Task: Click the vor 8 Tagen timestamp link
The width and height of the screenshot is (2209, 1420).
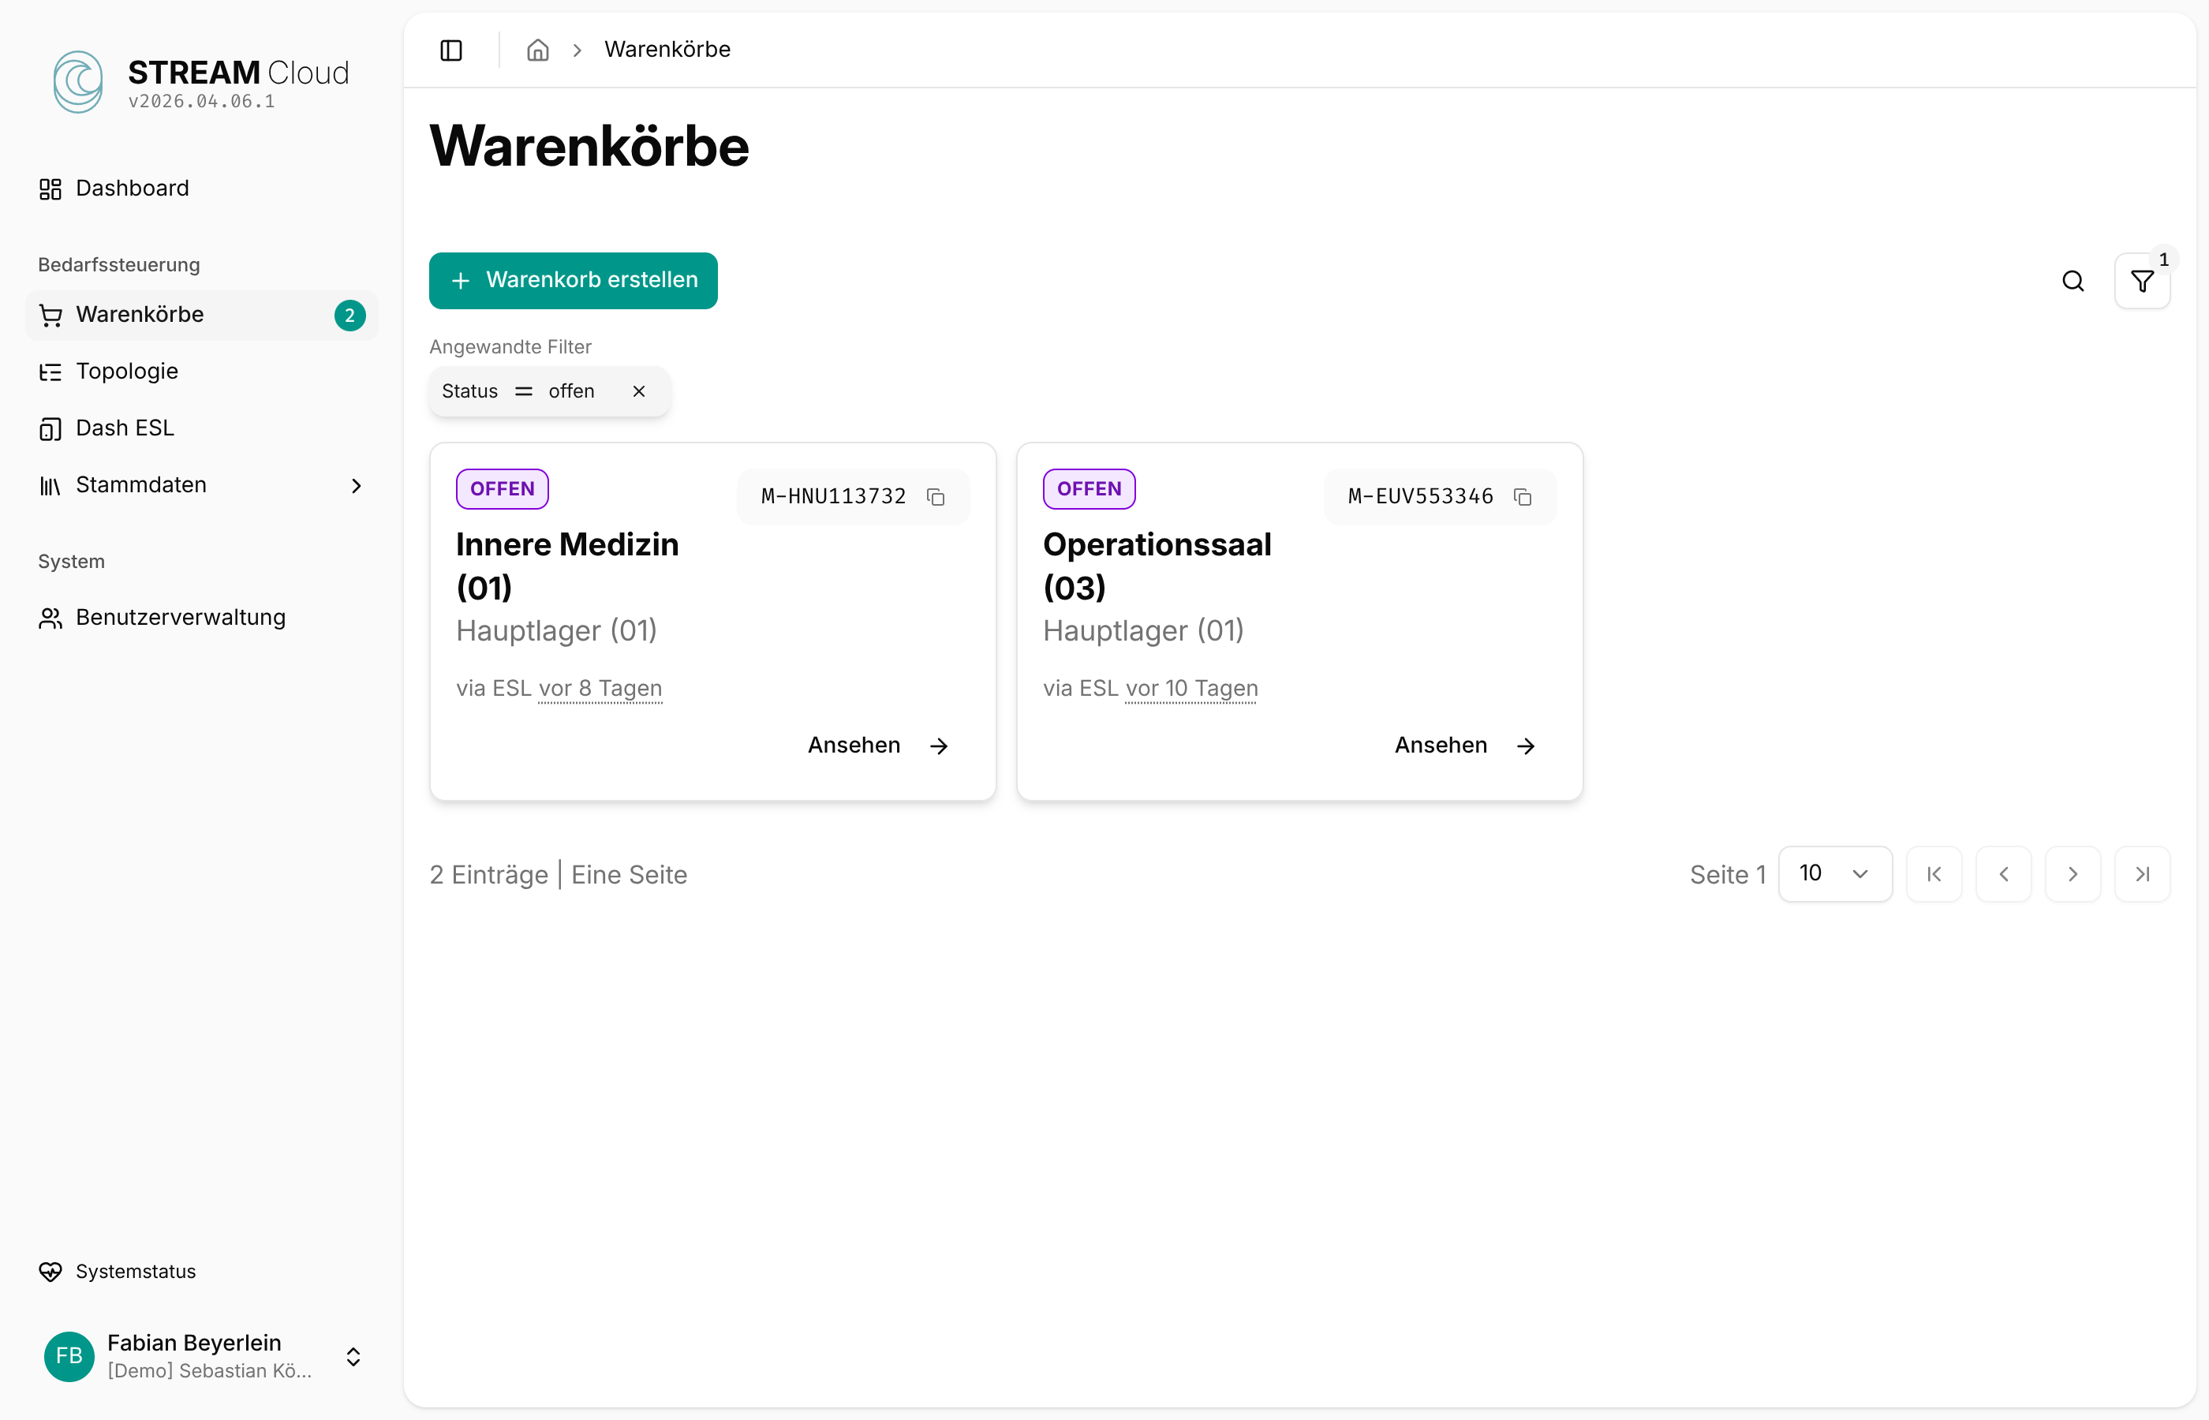Action: [x=600, y=689]
